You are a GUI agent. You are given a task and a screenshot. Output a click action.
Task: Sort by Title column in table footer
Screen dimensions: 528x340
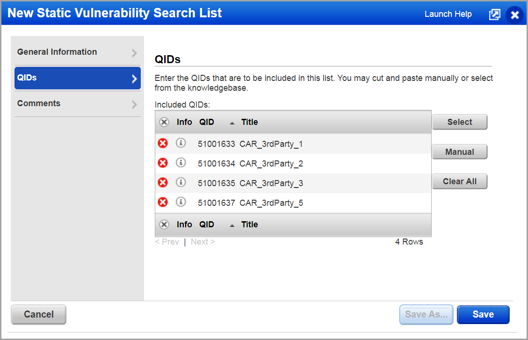pyautogui.click(x=249, y=224)
